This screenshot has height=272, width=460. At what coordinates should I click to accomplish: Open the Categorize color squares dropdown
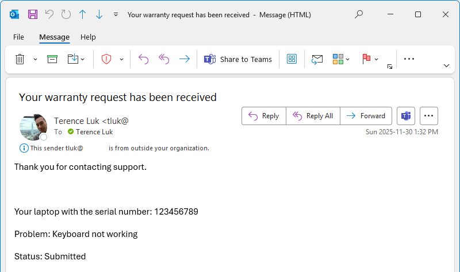pyautogui.click(x=342, y=59)
